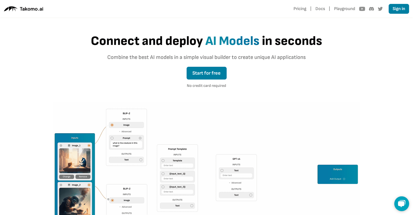Click the Start for free button

[x=206, y=73]
